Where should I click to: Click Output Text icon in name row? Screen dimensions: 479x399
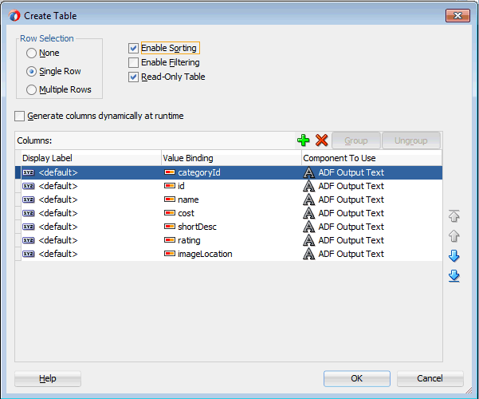coord(309,199)
